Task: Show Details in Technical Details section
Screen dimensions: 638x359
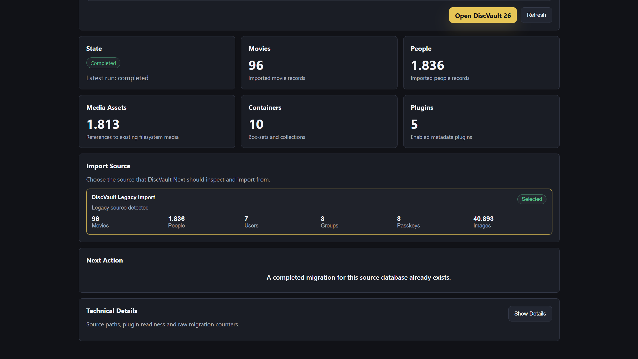Action: [x=530, y=314]
